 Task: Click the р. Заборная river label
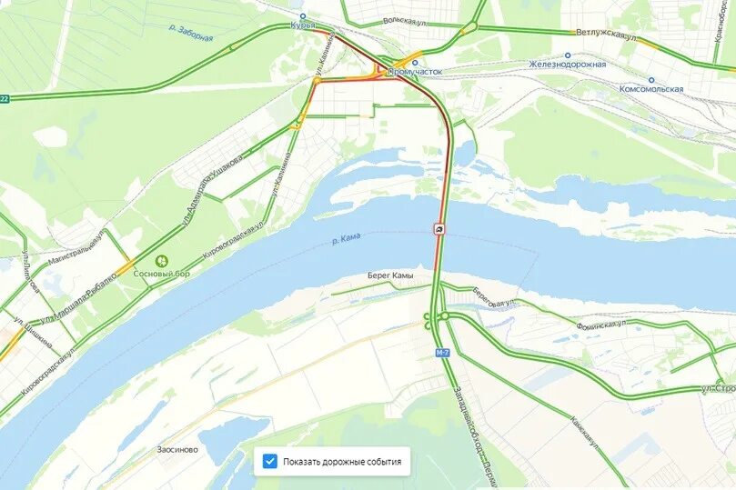(x=190, y=33)
